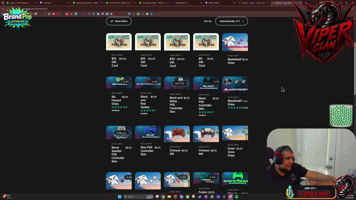356x200 pixels.
Task: Open the Sort by Alphabetically, A-Z dropdown
Action: [x=231, y=21]
